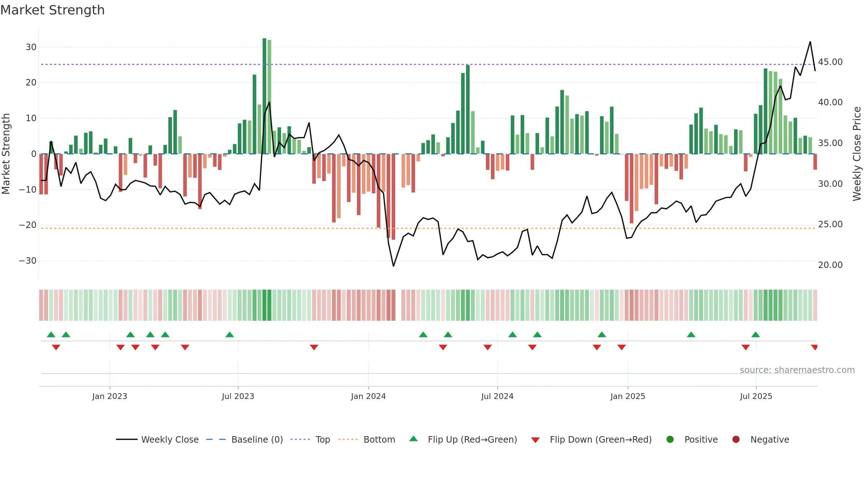This screenshot has width=867, height=487.
Task: Click the 'Jan 2024' x-axis label
Action: point(368,396)
